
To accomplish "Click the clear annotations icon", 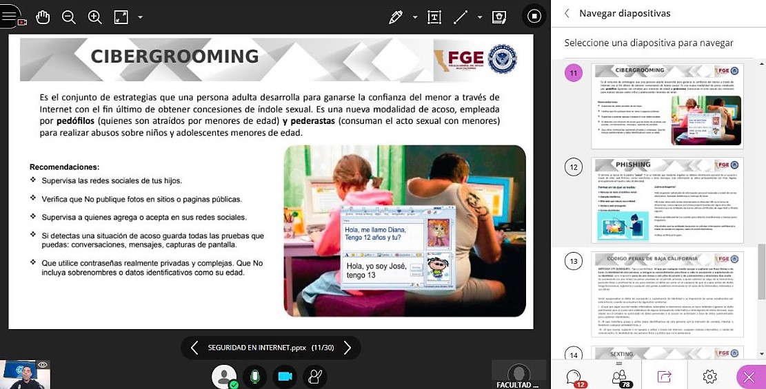I will [x=500, y=17].
